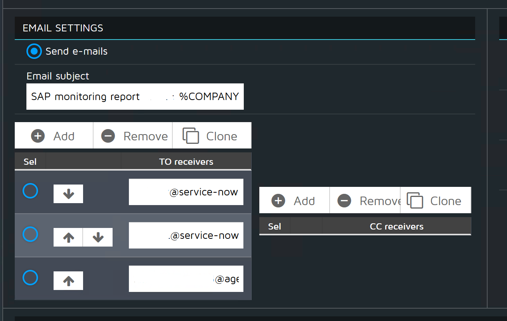Click Remove button above CC receivers
The width and height of the screenshot is (507, 321).
[x=365, y=201]
